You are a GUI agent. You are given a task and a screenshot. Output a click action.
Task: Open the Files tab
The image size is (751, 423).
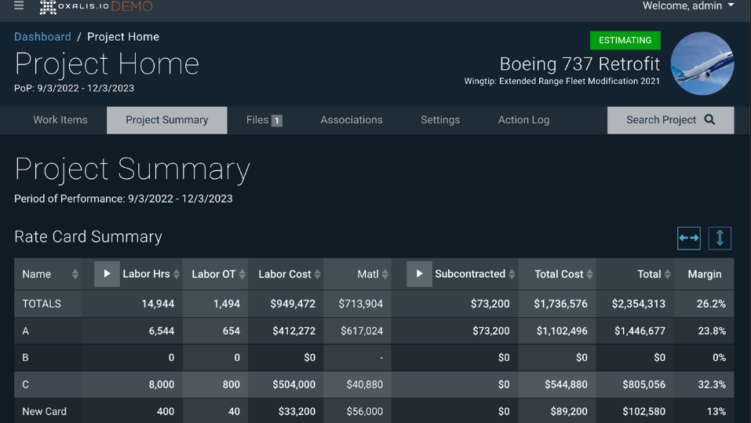(264, 120)
